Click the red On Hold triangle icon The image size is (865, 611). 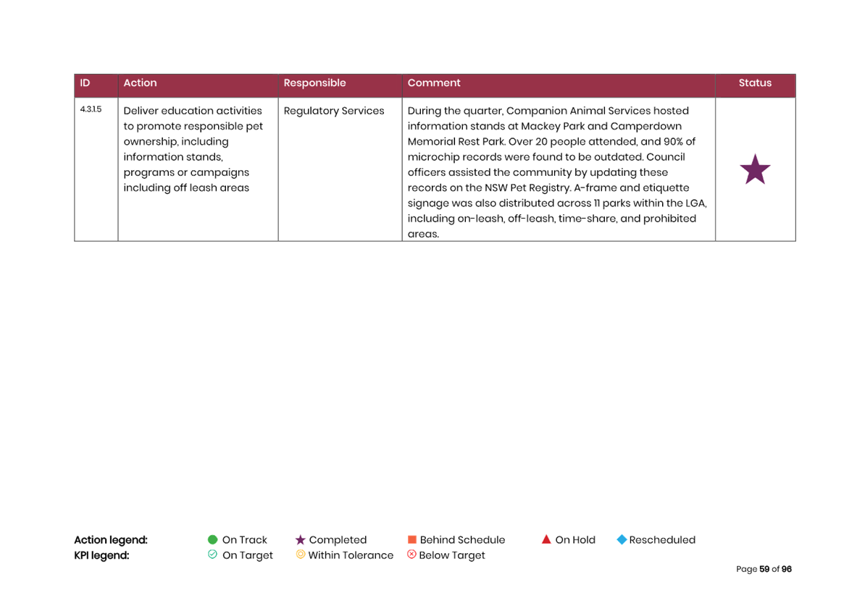click(546, 539)
